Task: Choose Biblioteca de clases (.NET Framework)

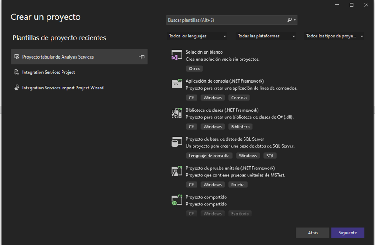Action: (x=222, y=110)
